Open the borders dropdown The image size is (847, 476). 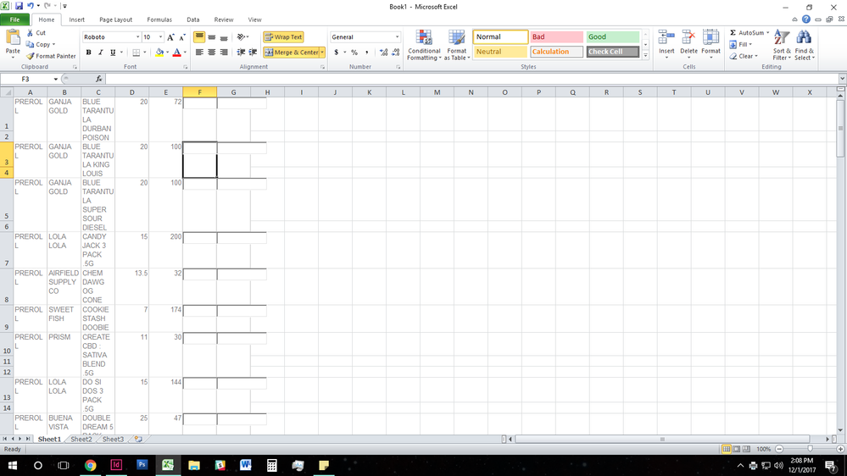coord(145,53)
